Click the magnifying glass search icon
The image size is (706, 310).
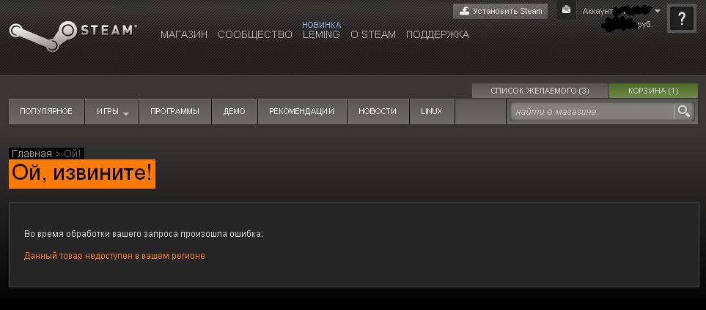point(683,111)
